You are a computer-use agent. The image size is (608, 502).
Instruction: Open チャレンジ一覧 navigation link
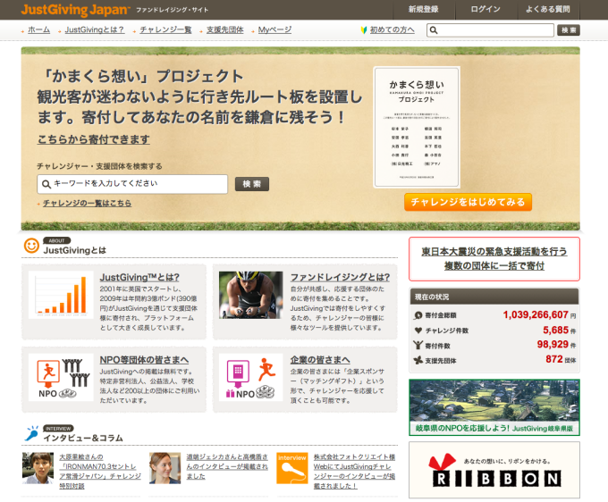165,29
